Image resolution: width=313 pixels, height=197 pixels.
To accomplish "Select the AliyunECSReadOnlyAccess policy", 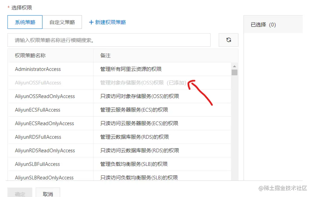I will coord(44,123).
